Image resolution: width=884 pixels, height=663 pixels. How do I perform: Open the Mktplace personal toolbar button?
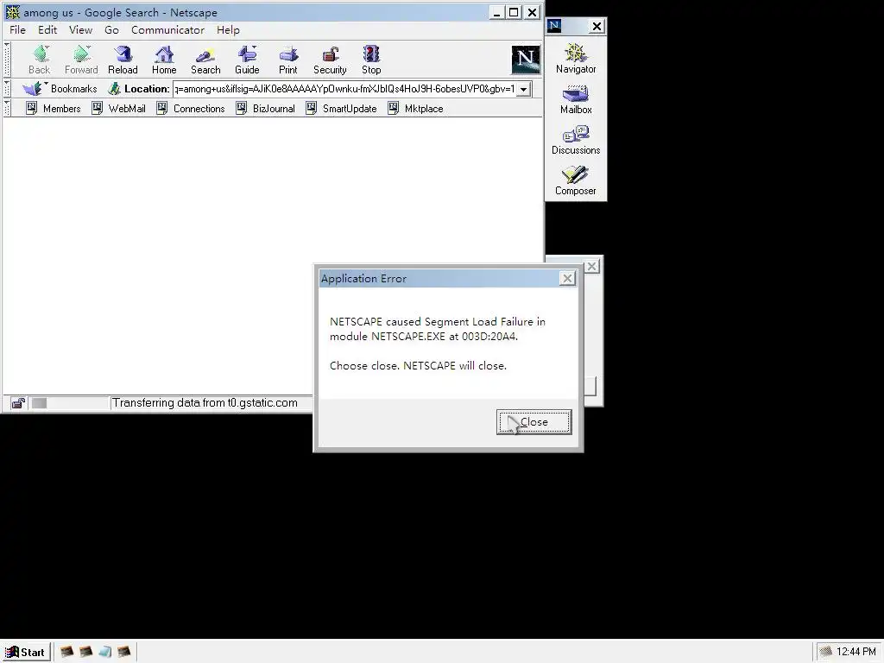point(415,108)
